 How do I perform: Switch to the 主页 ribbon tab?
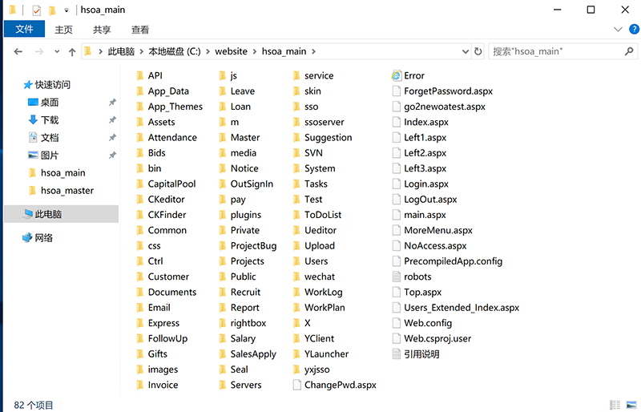(63, 30)
